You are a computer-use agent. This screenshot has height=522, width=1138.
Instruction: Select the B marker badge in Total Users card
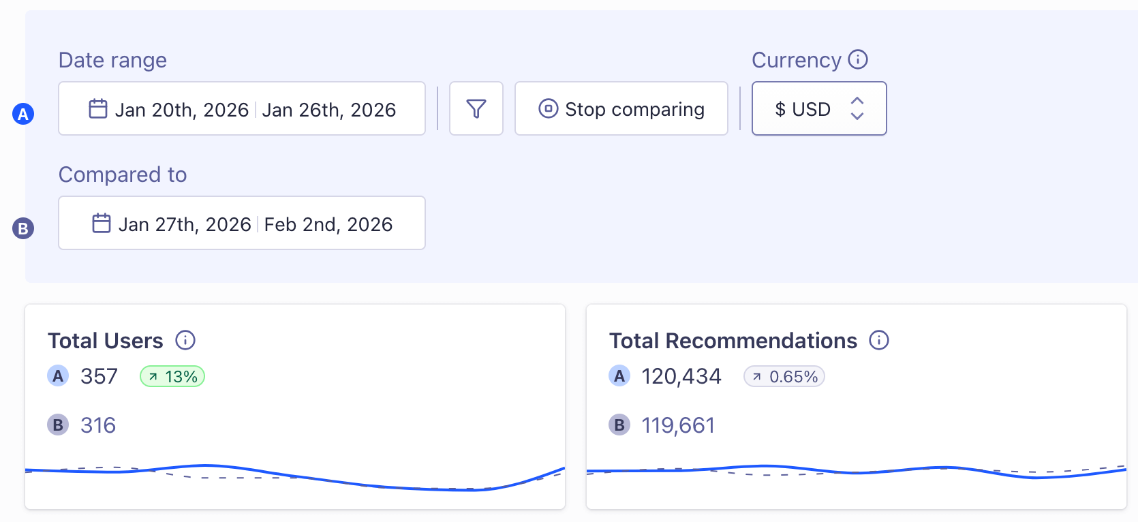click(58, 425)
